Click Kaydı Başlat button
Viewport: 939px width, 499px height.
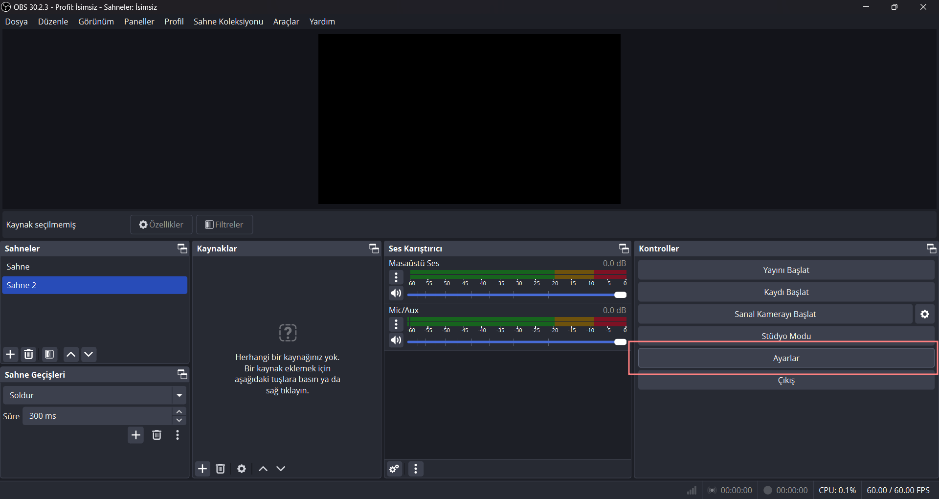[x=786, y=292]
